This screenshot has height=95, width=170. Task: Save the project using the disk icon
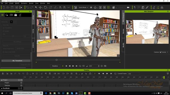pyautogui.click(x=12, y=7)
